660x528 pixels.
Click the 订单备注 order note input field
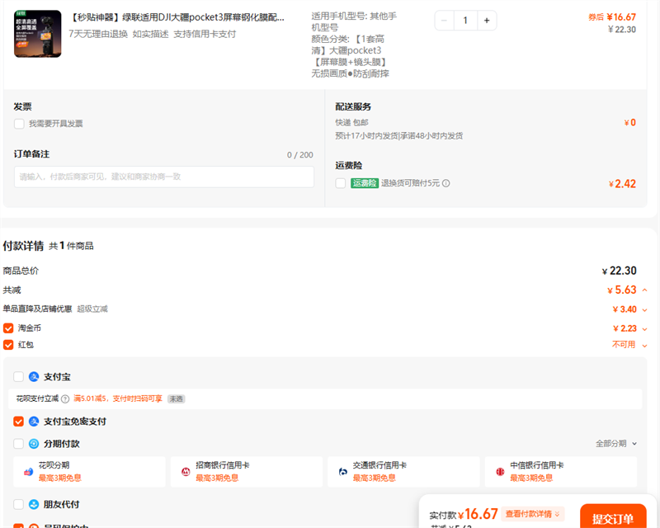[x=163, y=177]
